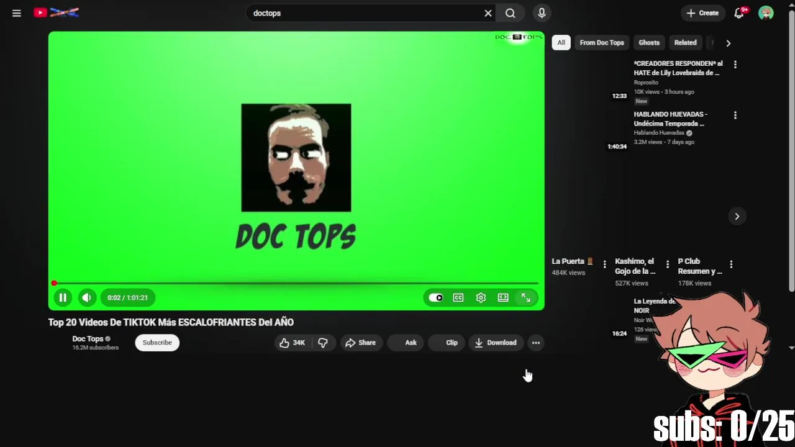Screen dimensions: 795x447
Task: Switch to theater mode
Action: click(x=503, y=297)
